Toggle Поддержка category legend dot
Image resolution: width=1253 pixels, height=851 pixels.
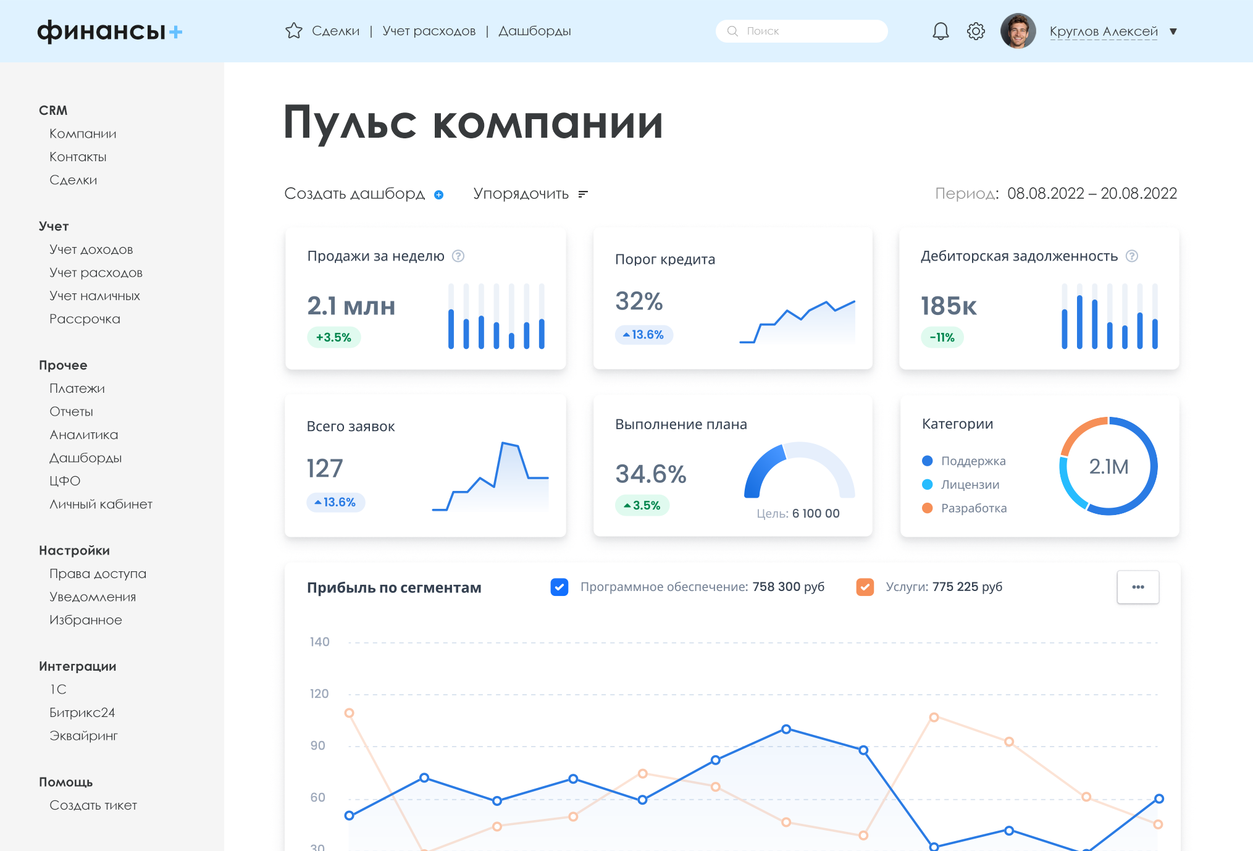(x=927, y=461)
